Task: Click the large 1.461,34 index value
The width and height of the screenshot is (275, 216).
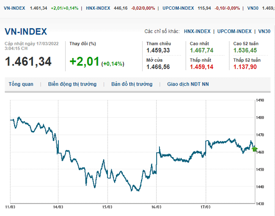Action: [x=28, y=61]
